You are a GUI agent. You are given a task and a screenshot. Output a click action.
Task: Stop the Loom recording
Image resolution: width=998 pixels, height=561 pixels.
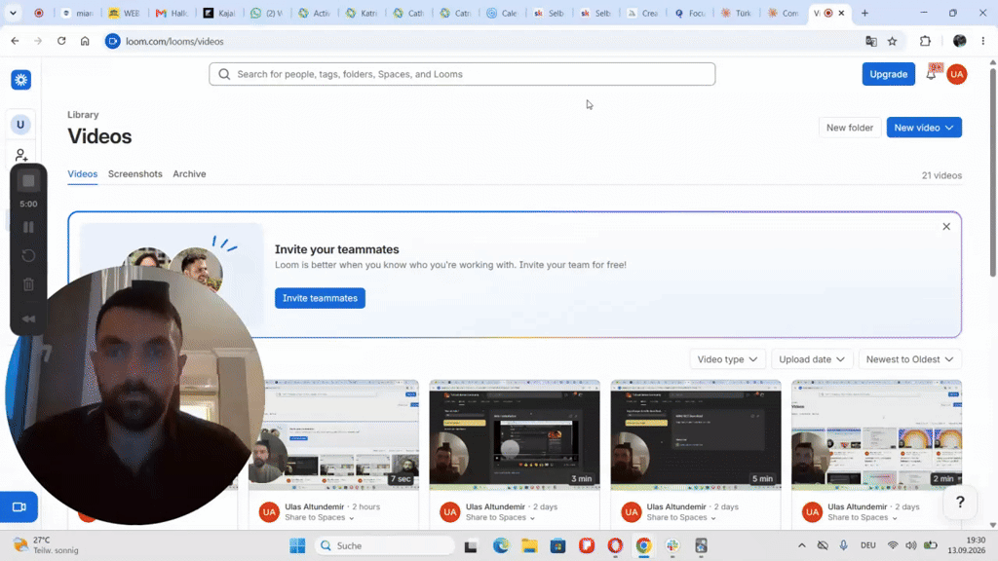tap(28, 181)
